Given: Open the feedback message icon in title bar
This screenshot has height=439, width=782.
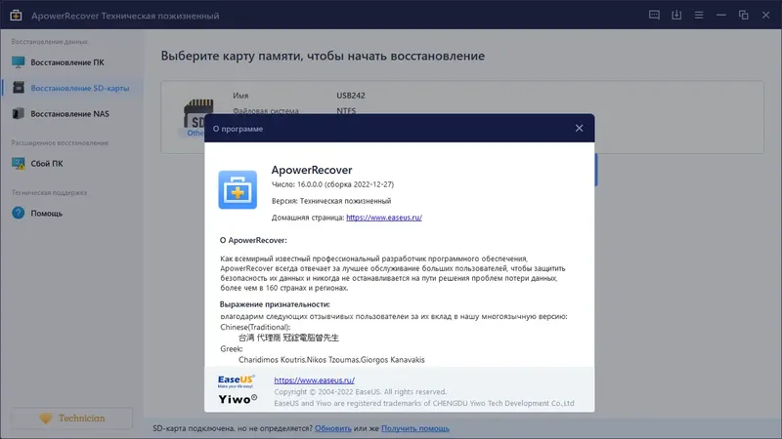Looking at the screenshot, I should [x=654, y=15].
